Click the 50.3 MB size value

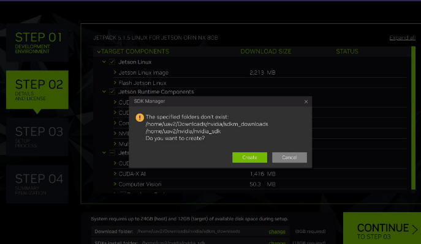[x=262, y=184]
